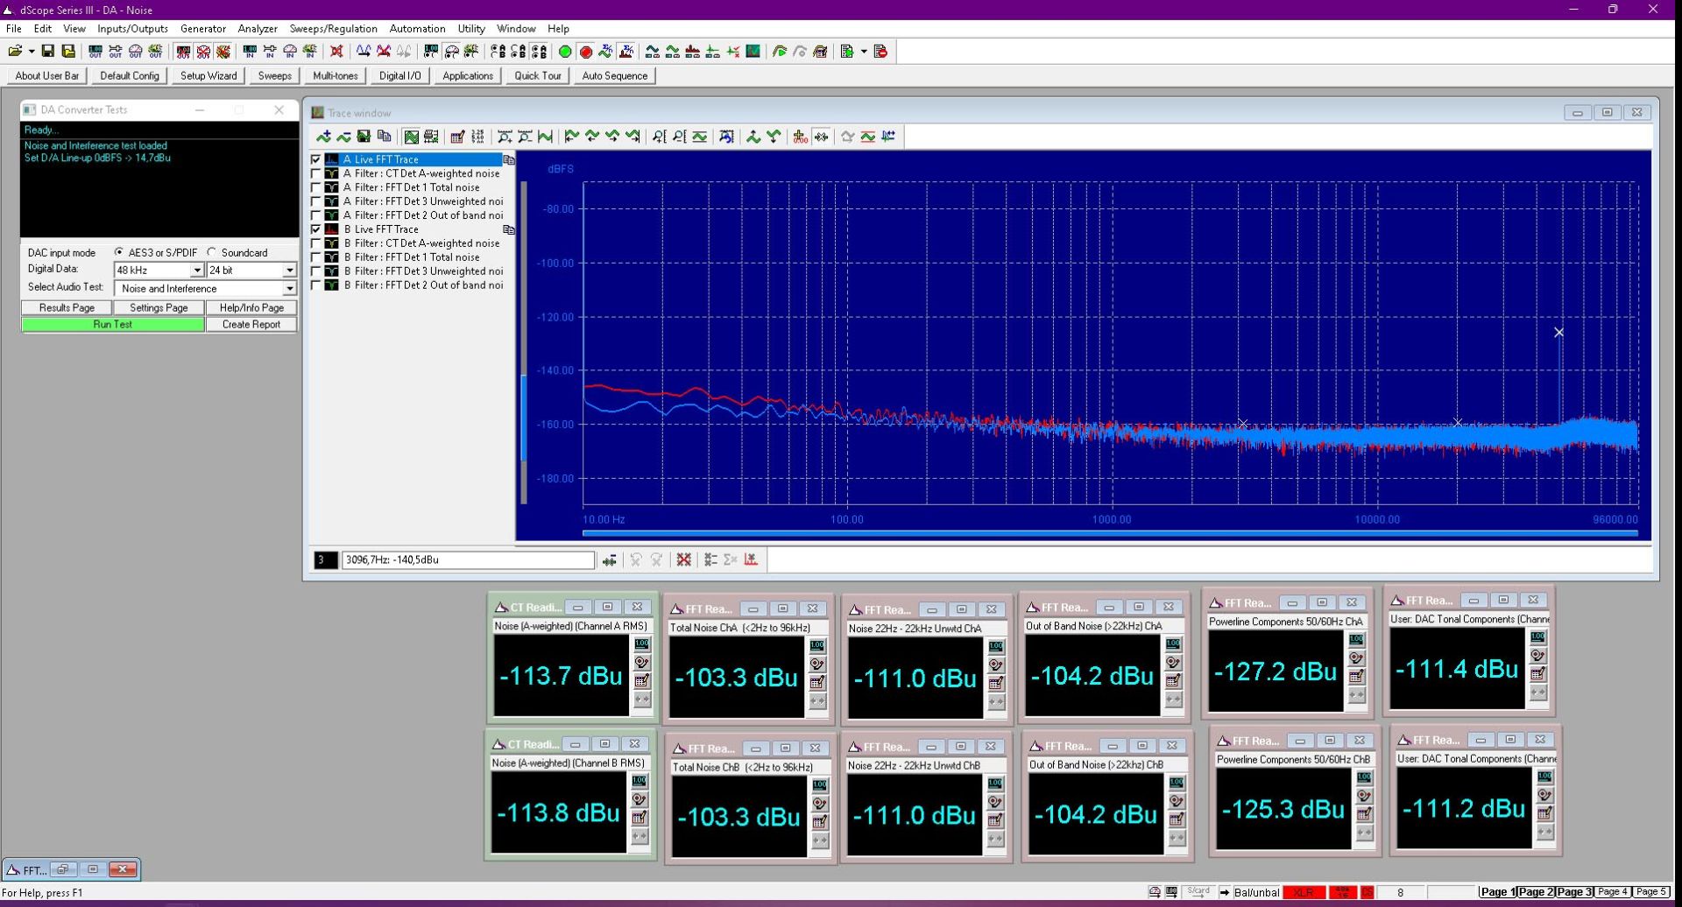
Task: Switch to Page 2 in status bar
Action: 1536,892
